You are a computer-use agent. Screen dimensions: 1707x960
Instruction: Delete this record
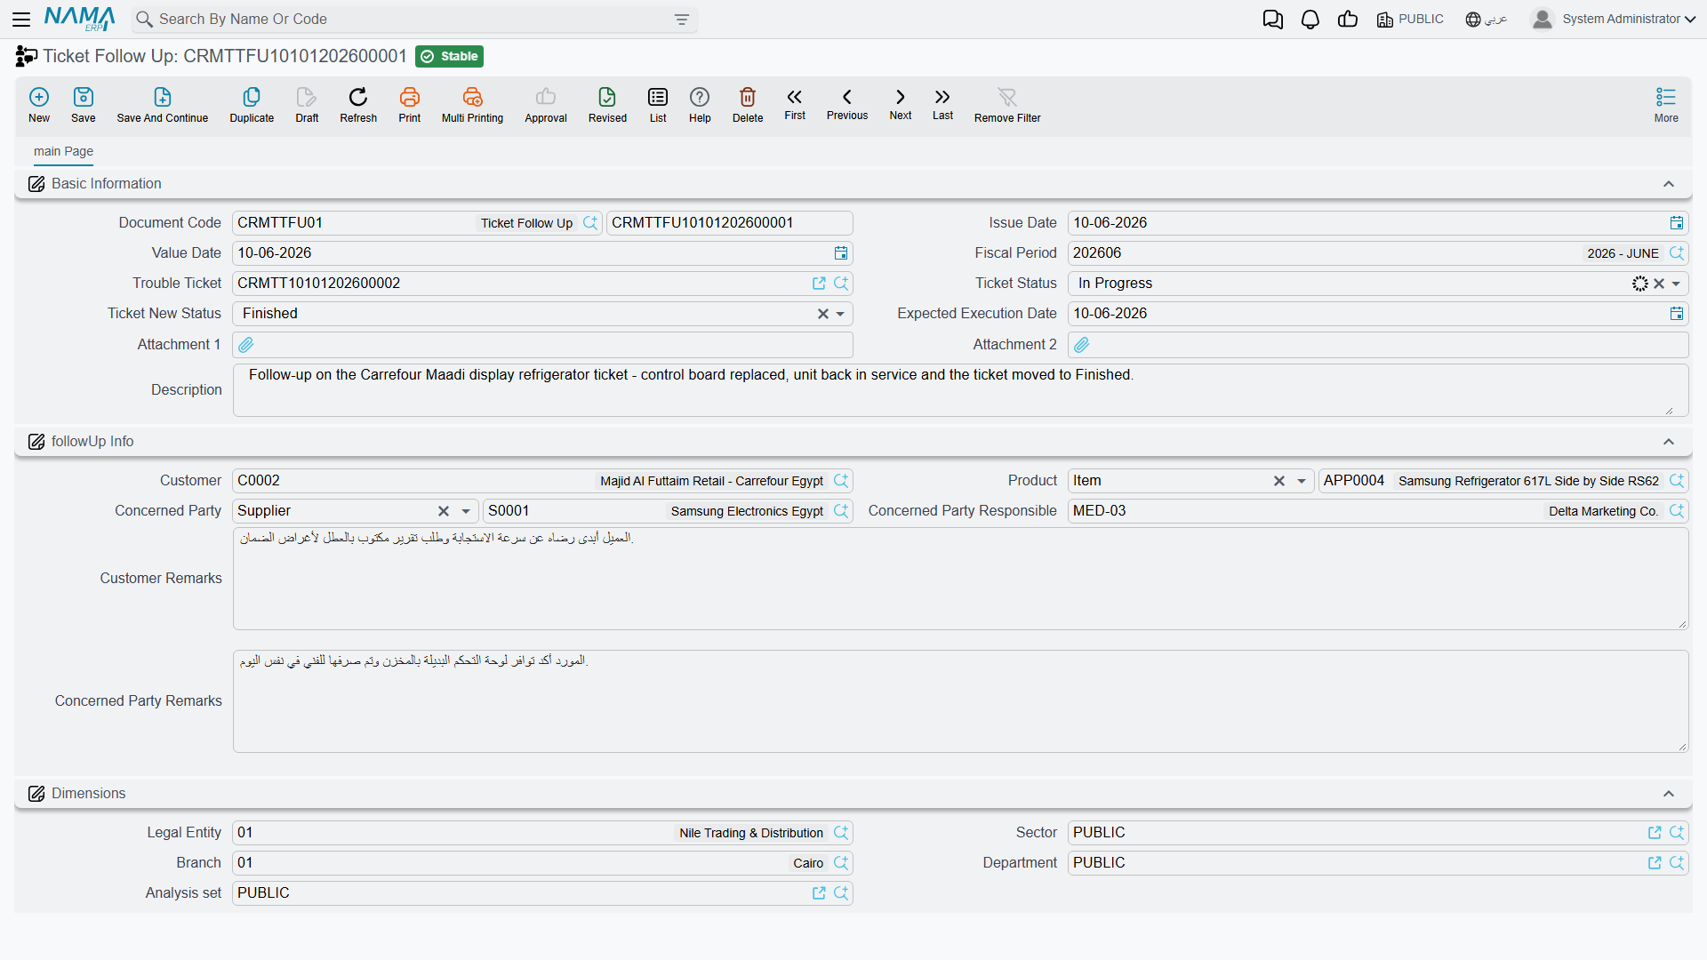748,105
